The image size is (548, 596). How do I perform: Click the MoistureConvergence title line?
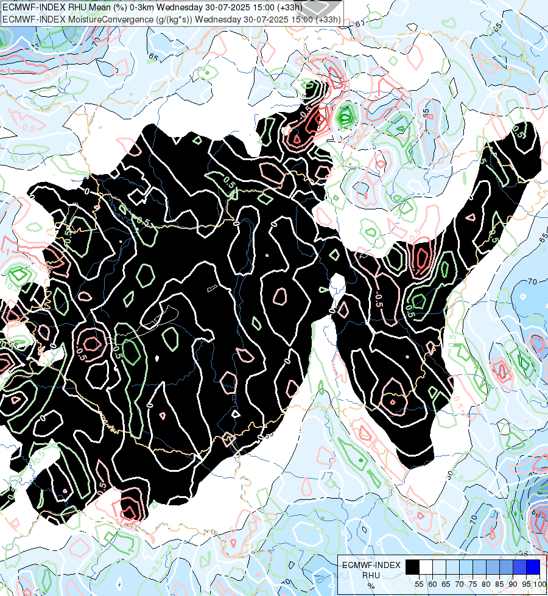[x=172, y=19]
